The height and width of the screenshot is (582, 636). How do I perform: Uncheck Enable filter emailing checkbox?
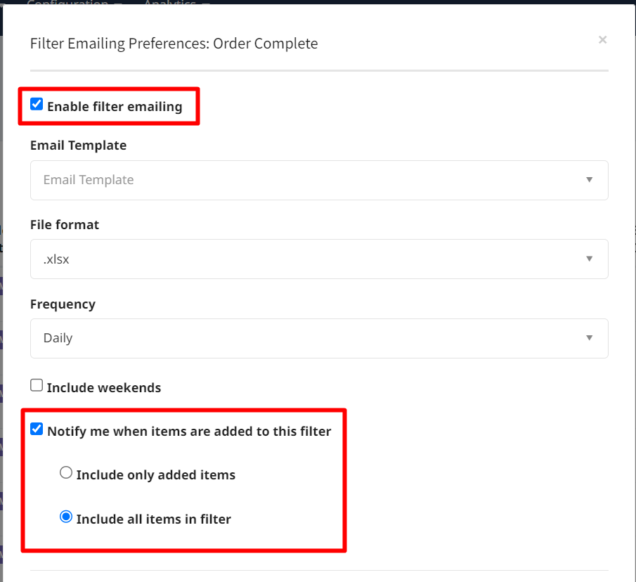(37, 105)
